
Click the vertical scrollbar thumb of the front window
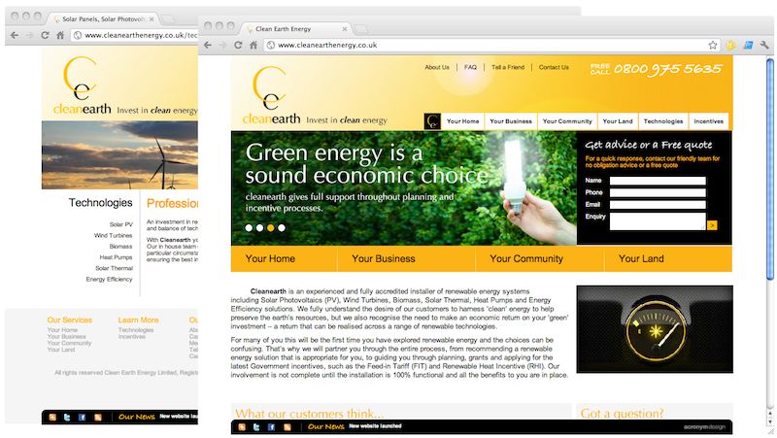pos(769,168)
